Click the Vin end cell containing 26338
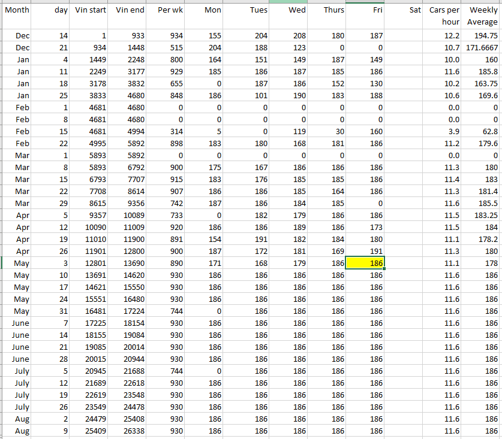 (x=130, y=431)
